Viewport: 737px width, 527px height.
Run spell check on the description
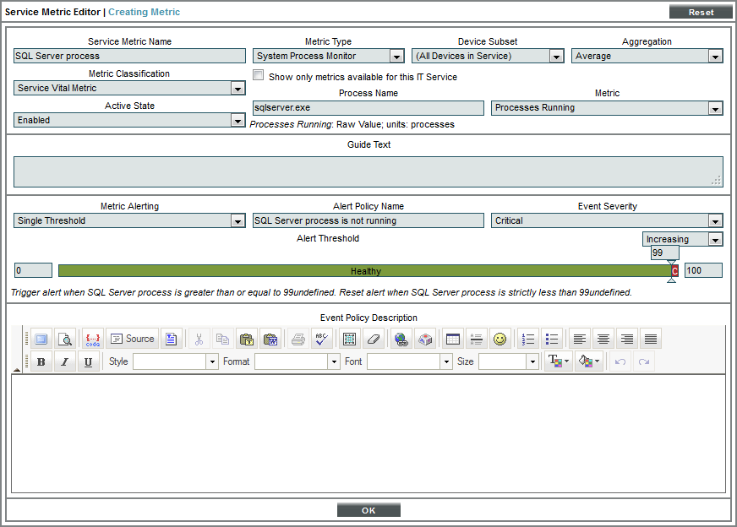click(321, 338)
